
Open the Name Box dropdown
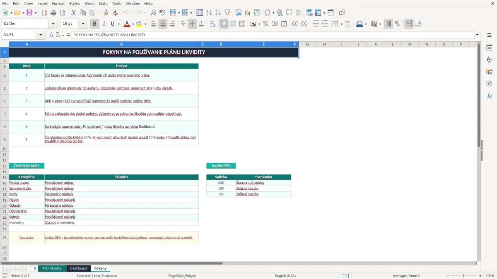(x=41, y=35)
